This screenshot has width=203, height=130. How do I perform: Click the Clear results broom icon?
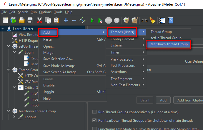pyautogui.click(x=126, y=20)
